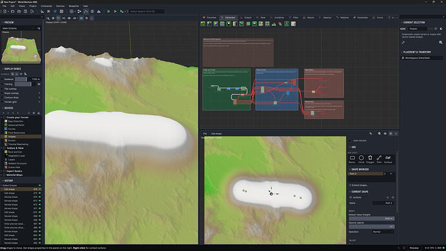Toggle the Slope overlay checkbox
446x251 pixels.
pos(3,93)
